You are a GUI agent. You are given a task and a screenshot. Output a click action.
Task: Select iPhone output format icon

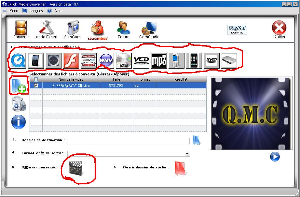click(x=194, y=60)
